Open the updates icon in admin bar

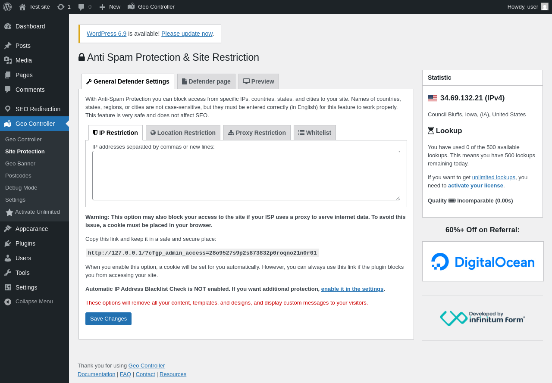click(61, 7)
